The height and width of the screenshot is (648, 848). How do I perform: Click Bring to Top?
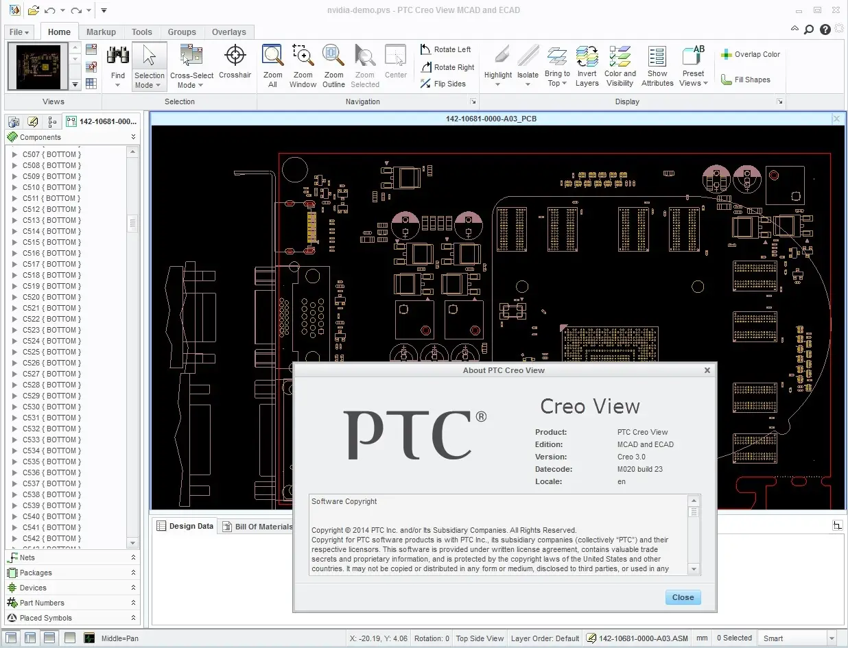[x=557, y=66]
